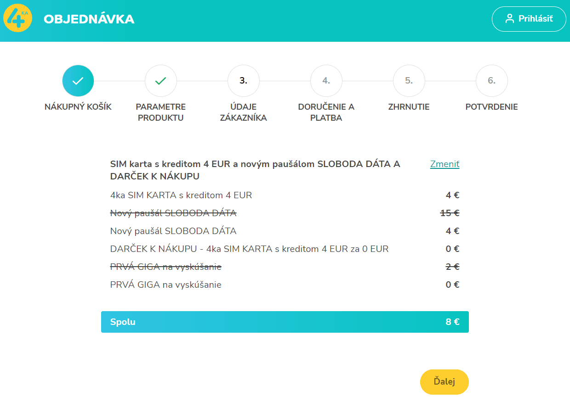This screenshot has height=402, width=570.
Task: Click the NÁKUPNÝ KOŠÍK step label
Action: point(78,107)
